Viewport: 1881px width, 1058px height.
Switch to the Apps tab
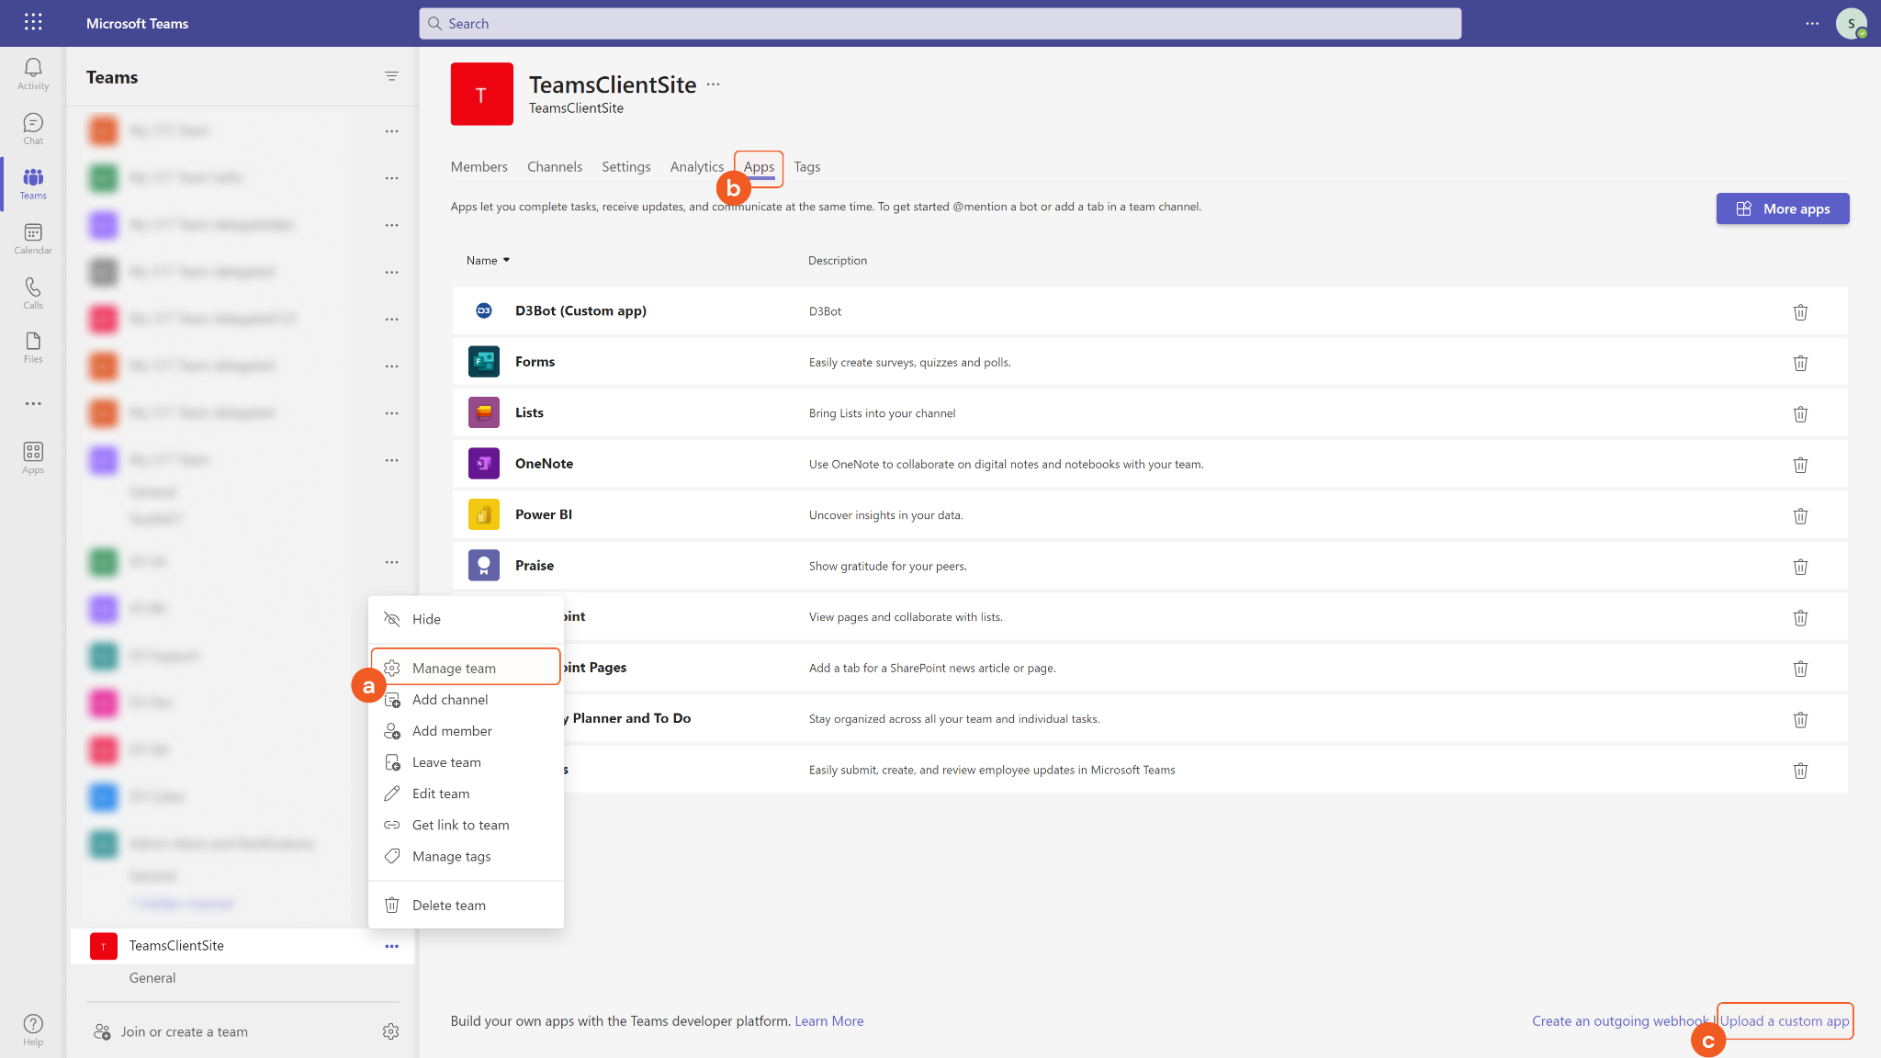(x=759, y=167)
